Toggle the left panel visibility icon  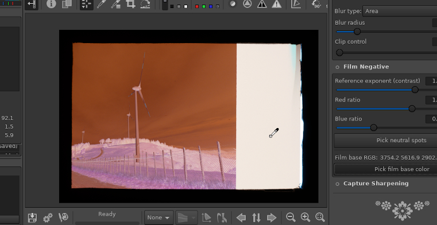tap(32, 4)
